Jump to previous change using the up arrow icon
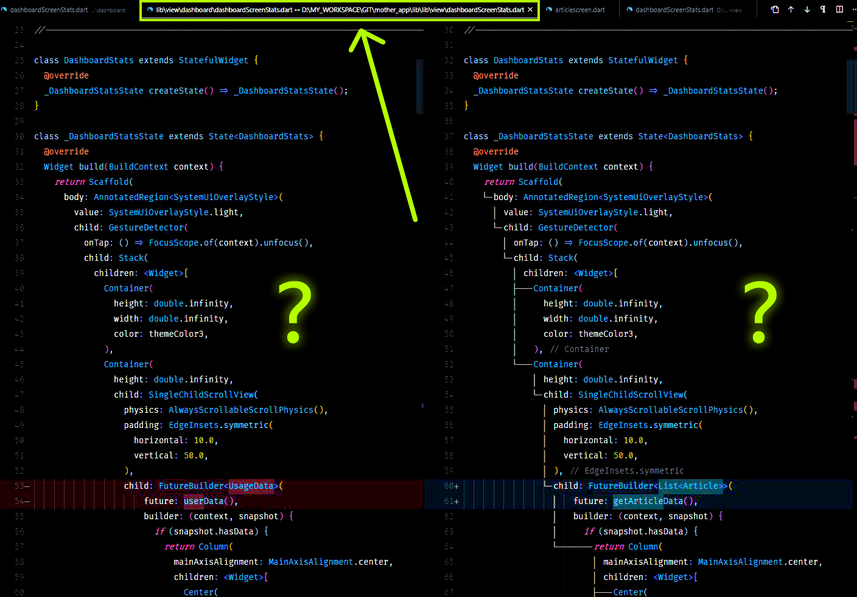Viewport: 857px width, 597px height. [789, 9]
